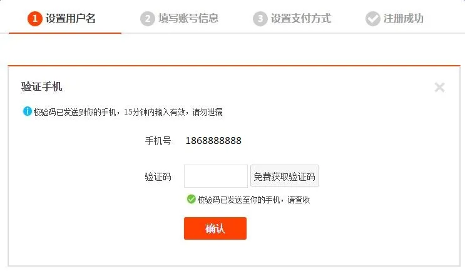
Task: Click the grey step 3 circle icon
Action: pyautogui.click(x=260, y=19)
